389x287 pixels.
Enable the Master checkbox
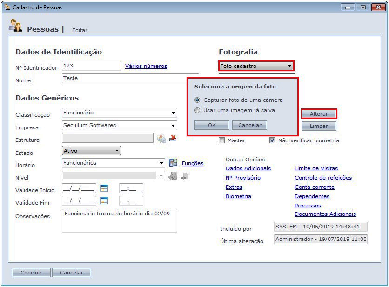tap(222, 140)
